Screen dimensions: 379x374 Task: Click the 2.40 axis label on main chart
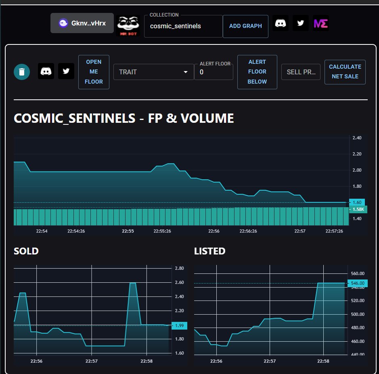point(357,138)
